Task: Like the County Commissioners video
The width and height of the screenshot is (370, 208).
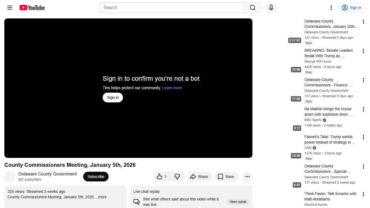Action: click(162, 177)
